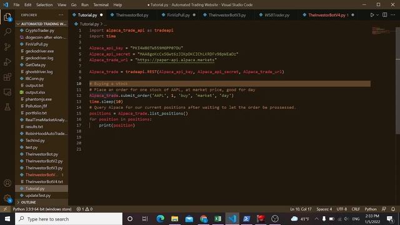
Task: Open the Source Control view
Action: coord(7,47)
